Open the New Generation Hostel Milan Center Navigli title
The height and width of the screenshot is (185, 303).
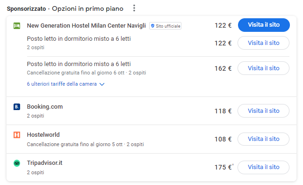click(87, 26)
